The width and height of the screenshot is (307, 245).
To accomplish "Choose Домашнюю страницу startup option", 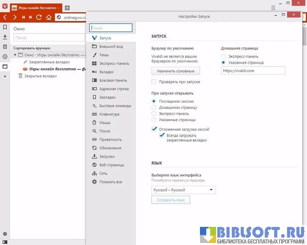I will tap(154, 108).
